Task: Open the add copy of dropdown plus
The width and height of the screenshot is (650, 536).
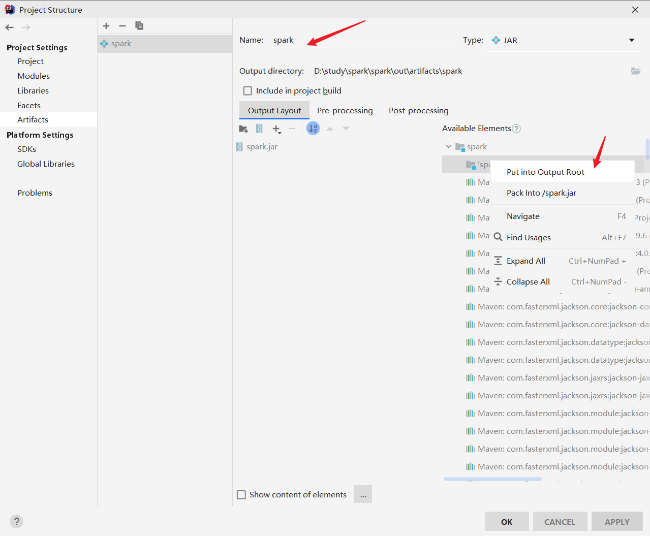Action: pyautogui.click(x=276, y=129)
